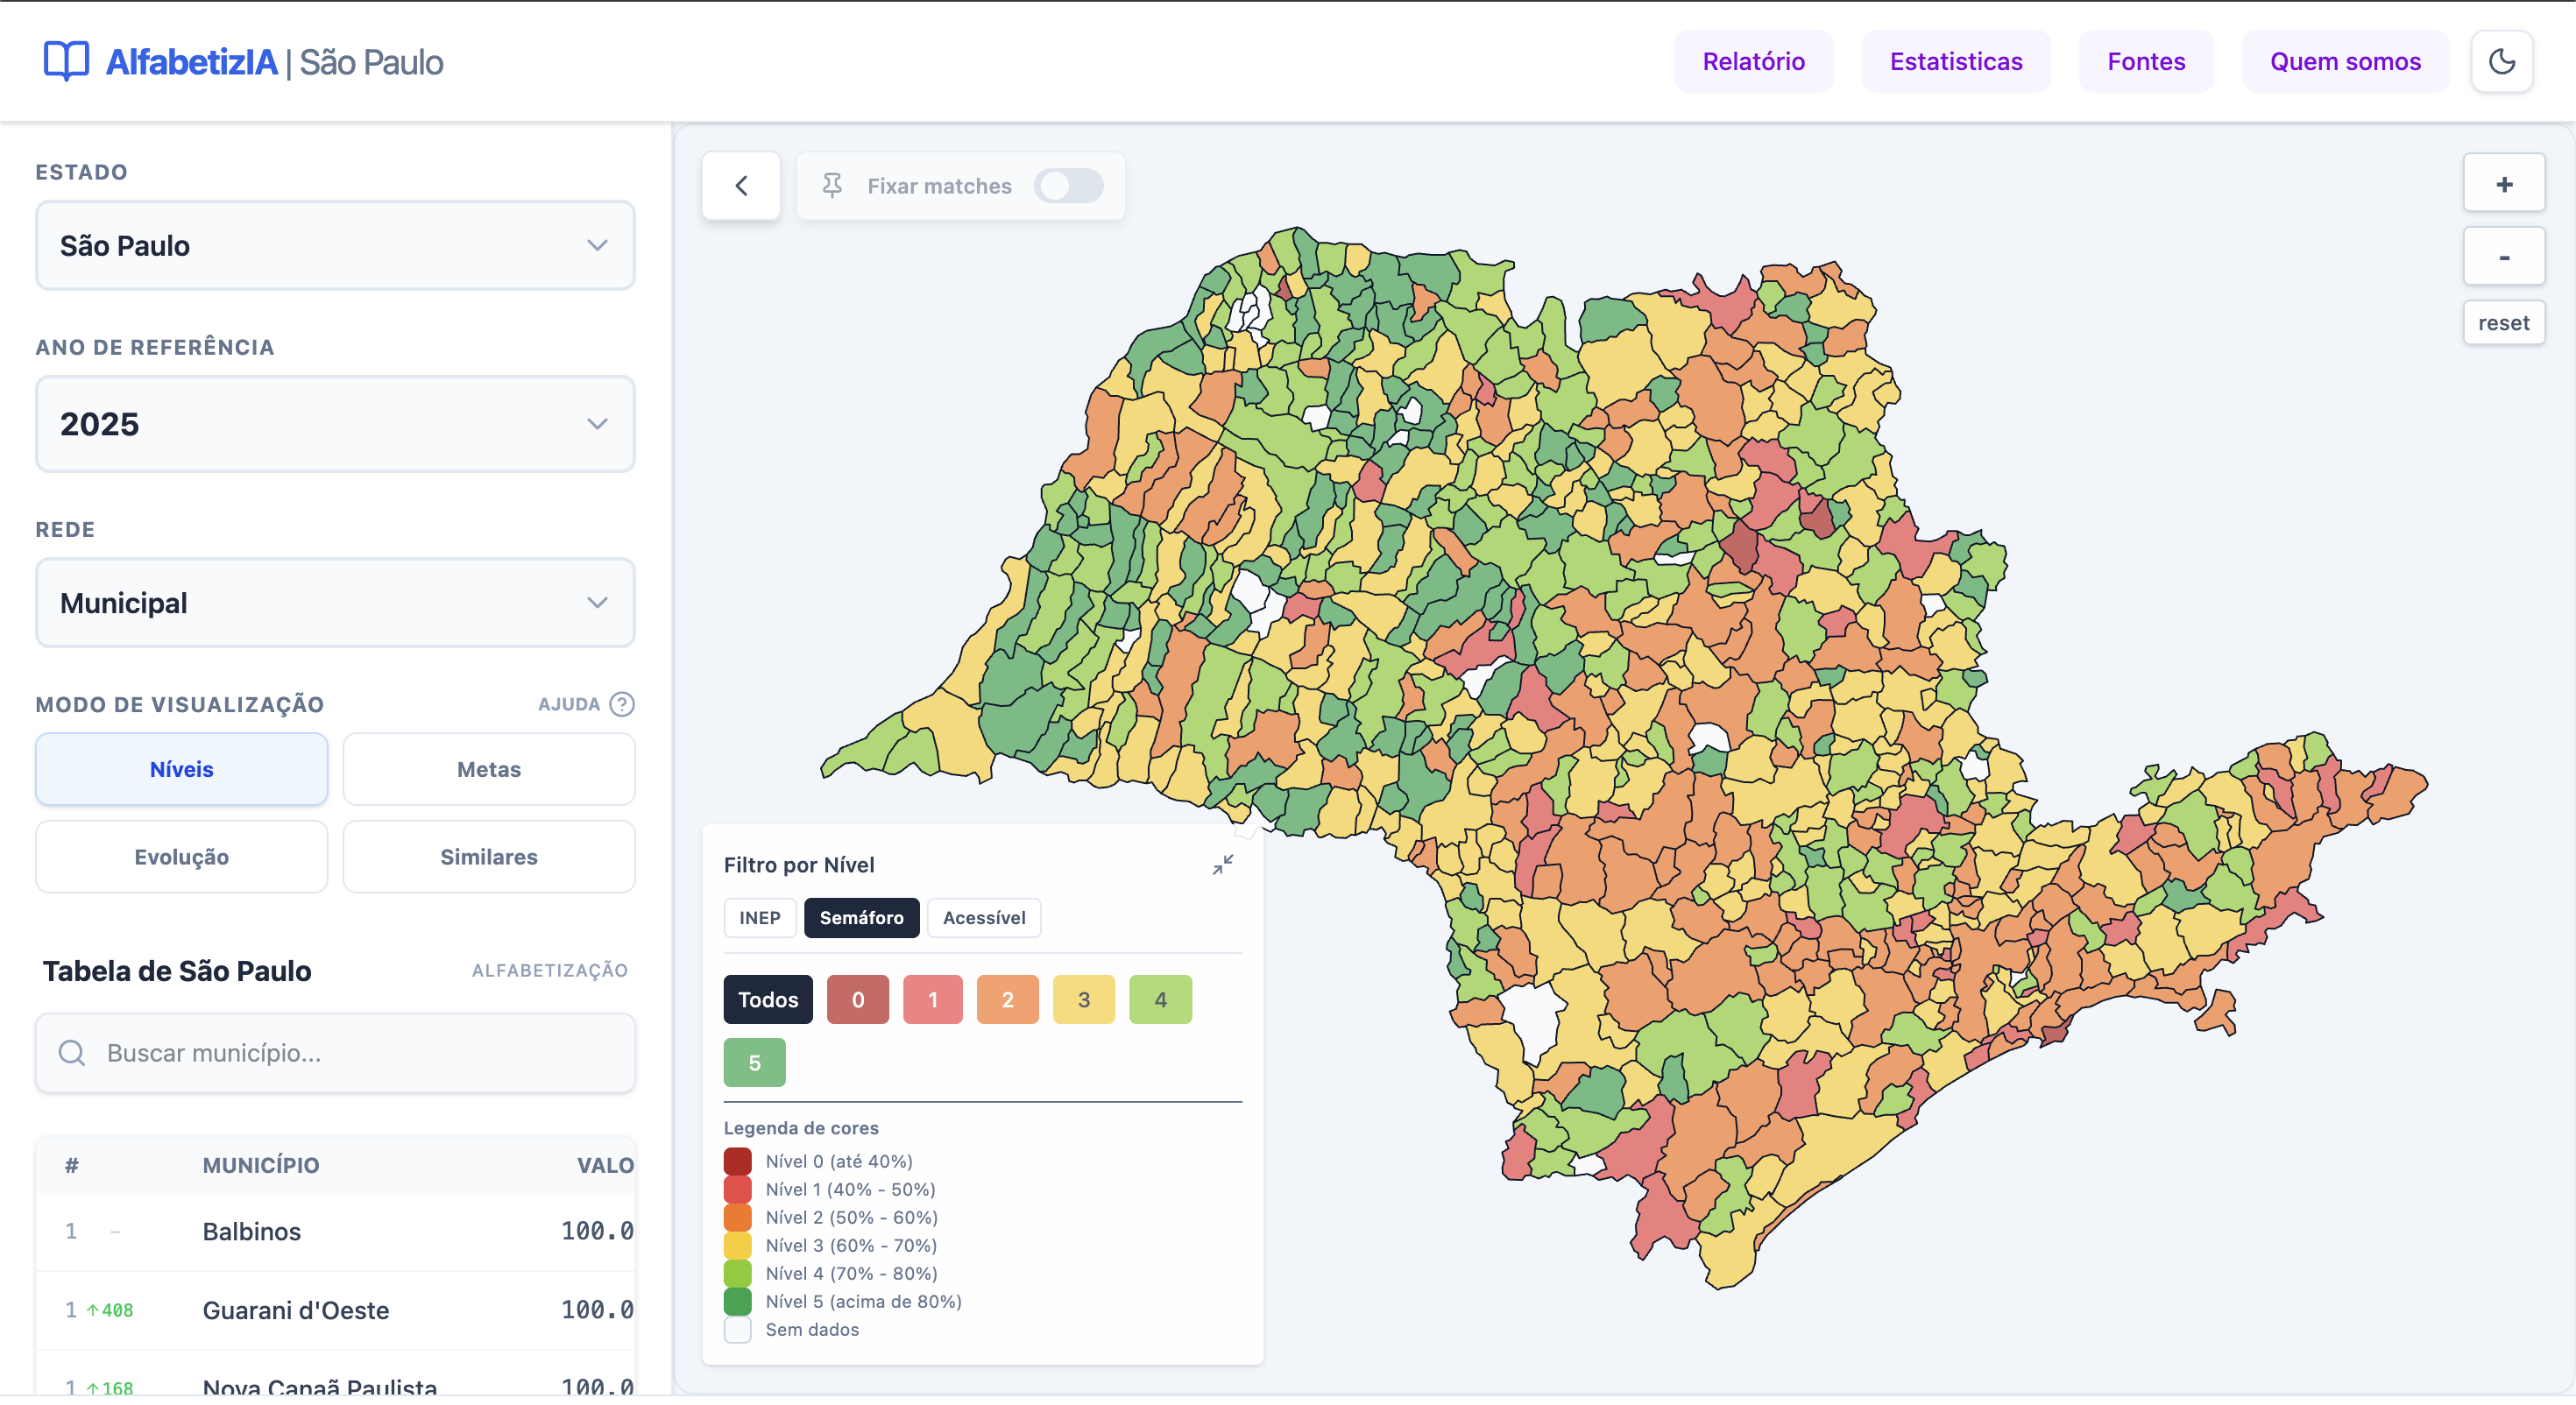Image resolution: width=2576 pixels, height=1405 pixels.
Task: Switch to the Semáforo color scheme tab
Action: pos(861,918)
